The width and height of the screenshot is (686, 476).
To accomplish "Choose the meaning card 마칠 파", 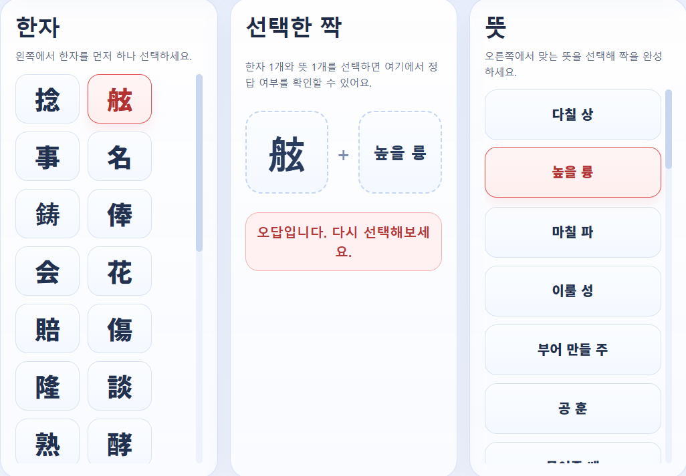I will (572, 232).
